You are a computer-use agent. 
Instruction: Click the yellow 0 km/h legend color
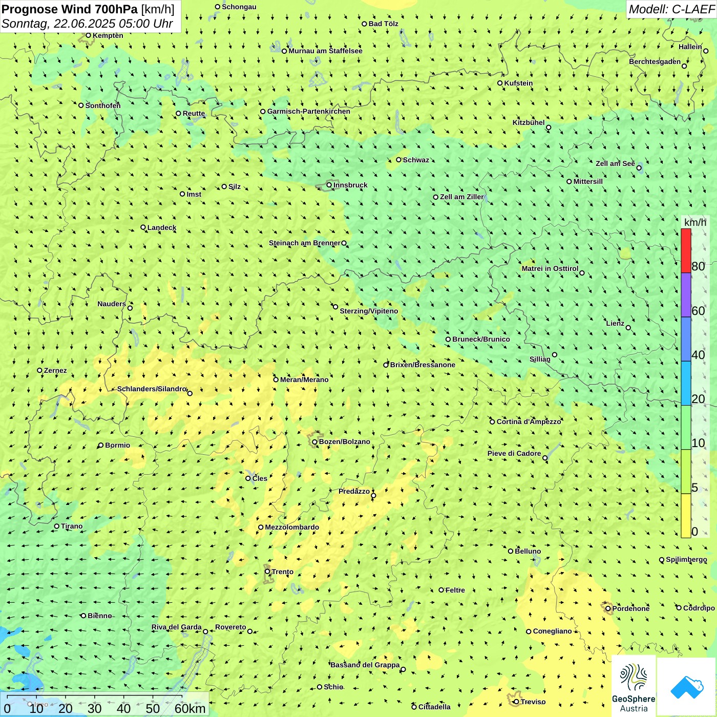tap(686, 516)
